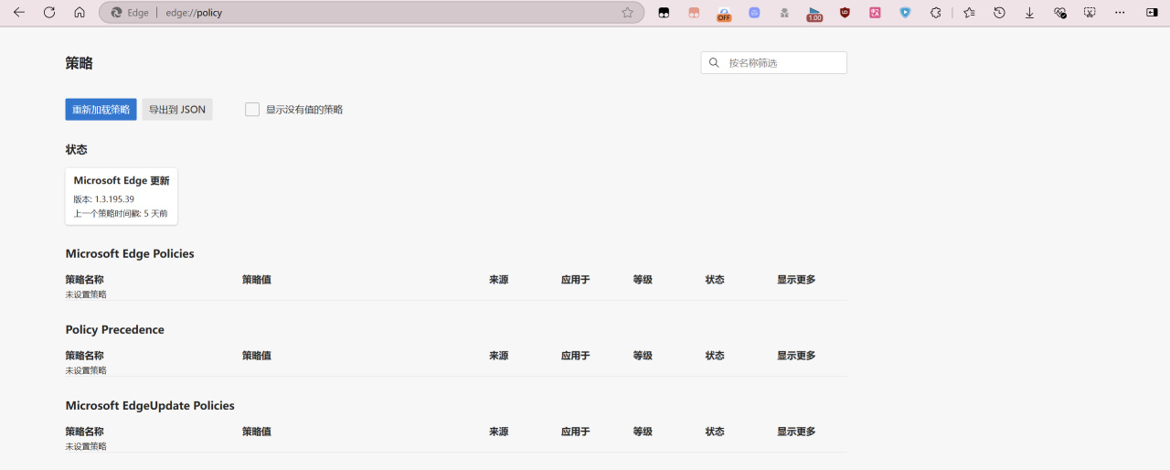The height and width of the screenshot is (470, 1170).
Task: Open the extension showing 1.00 badge
Action: pos(814,13)
